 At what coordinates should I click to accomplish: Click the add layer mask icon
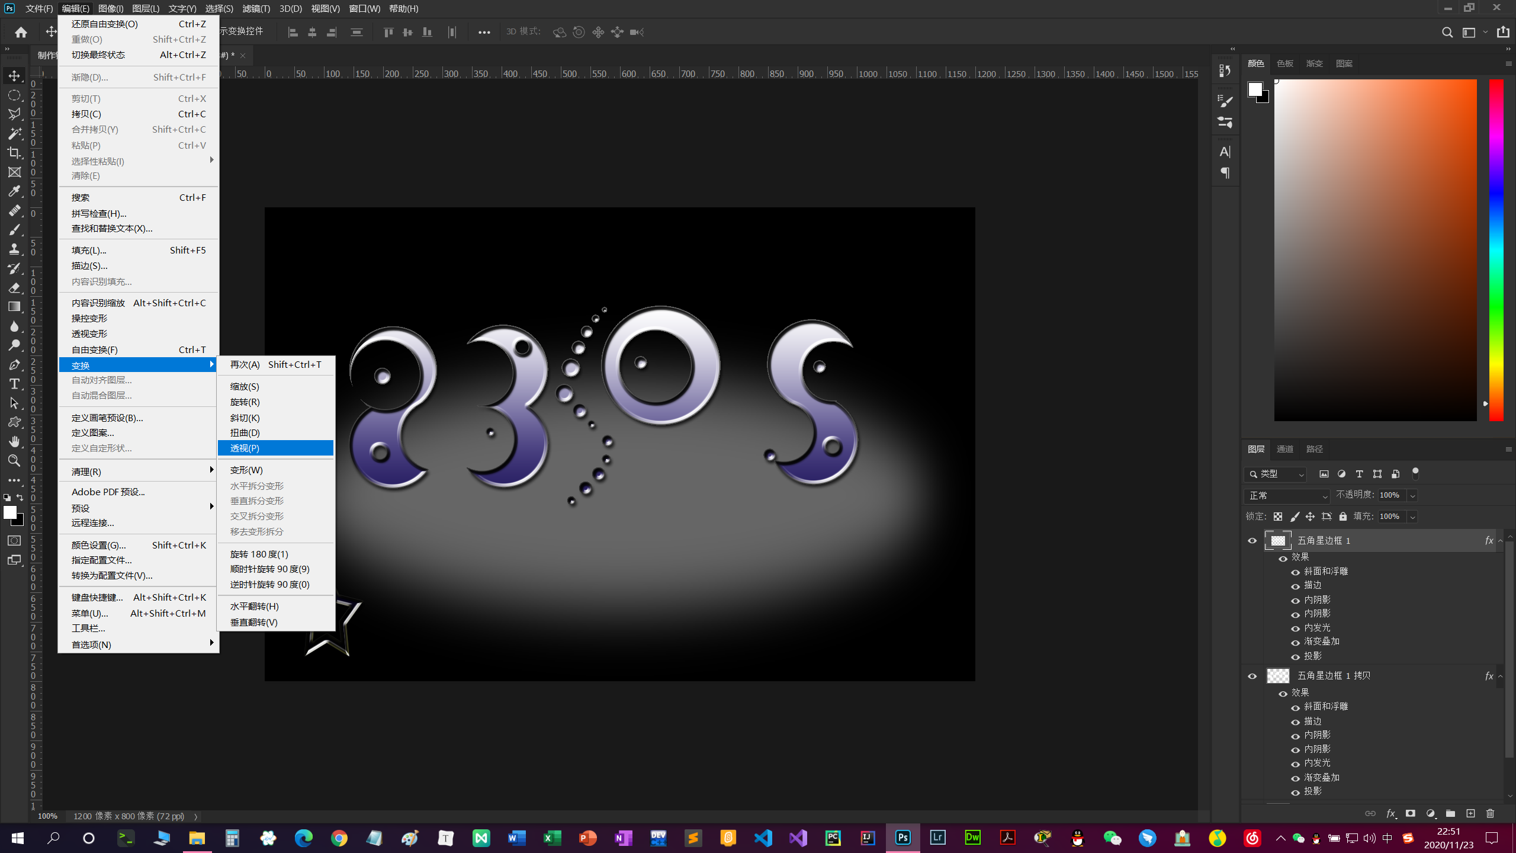click(1411, 813)
